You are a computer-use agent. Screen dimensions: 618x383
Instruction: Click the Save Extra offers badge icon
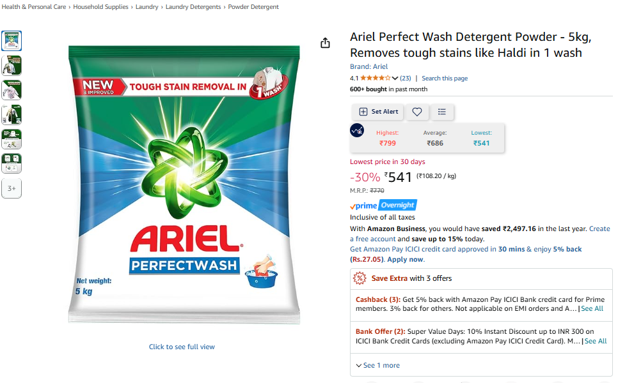click(360, 278)
